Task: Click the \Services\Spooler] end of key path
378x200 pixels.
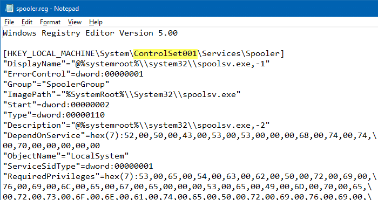Action: (x=241, y=53)
